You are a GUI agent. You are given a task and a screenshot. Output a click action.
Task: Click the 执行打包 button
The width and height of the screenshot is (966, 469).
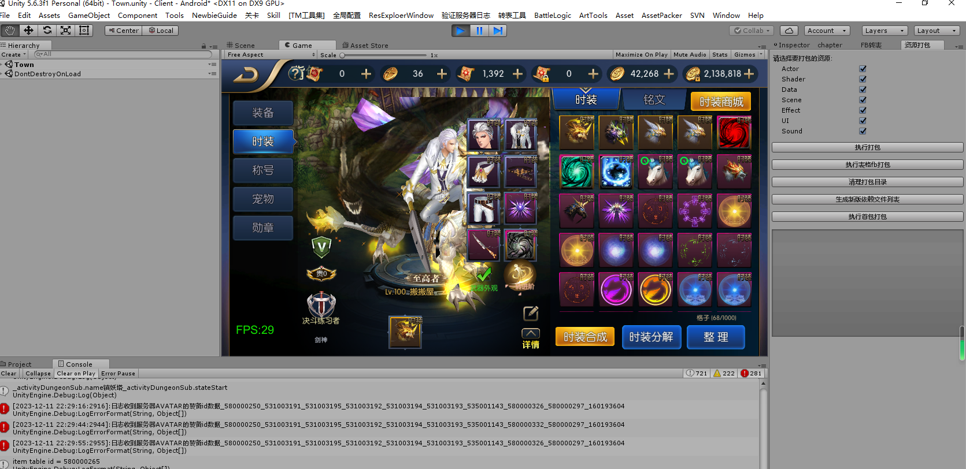867,147
